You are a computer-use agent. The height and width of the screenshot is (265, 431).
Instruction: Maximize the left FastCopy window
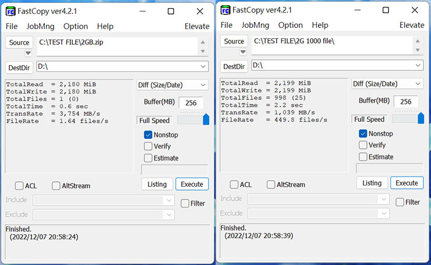171,11
